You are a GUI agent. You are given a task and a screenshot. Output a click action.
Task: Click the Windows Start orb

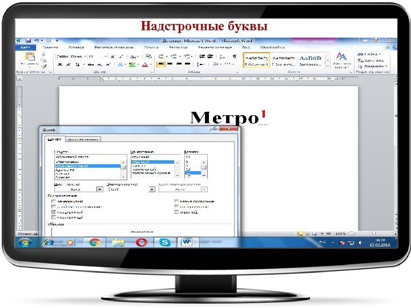click(25, 242)
